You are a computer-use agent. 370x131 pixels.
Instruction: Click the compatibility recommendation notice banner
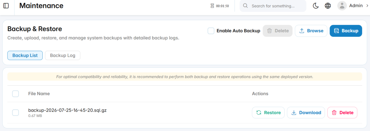185,77
